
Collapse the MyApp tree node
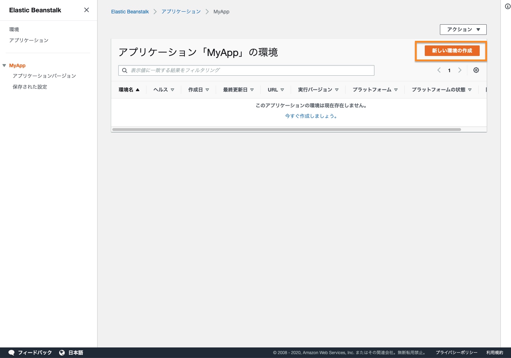4,65
